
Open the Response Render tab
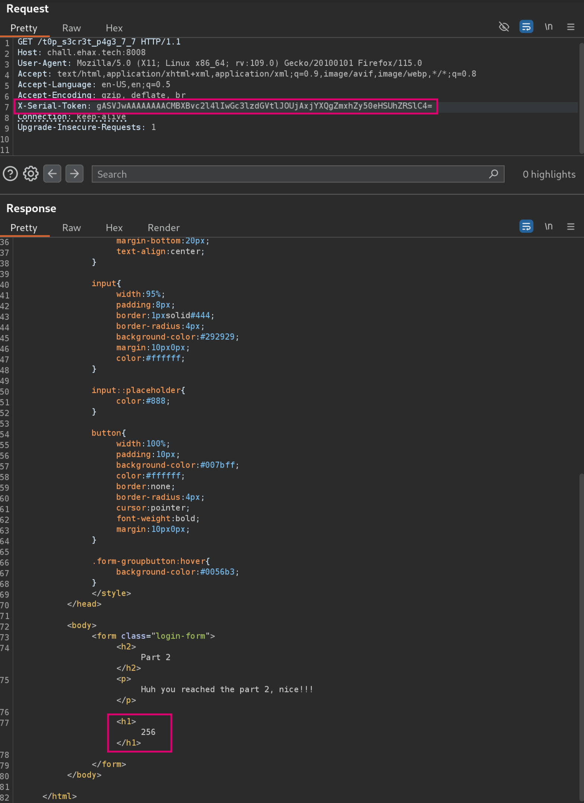164,228
